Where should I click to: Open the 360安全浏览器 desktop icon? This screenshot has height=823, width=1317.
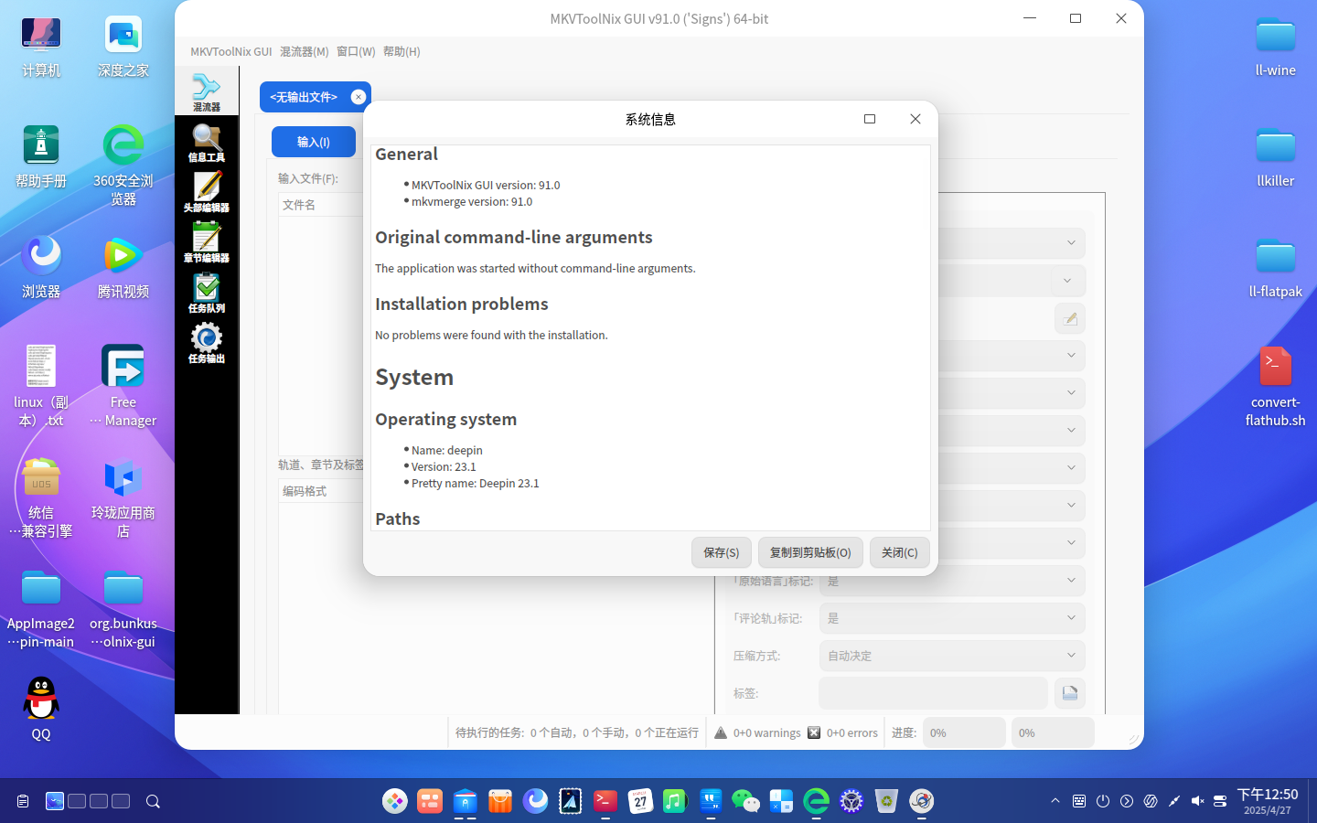coord(123,165)
